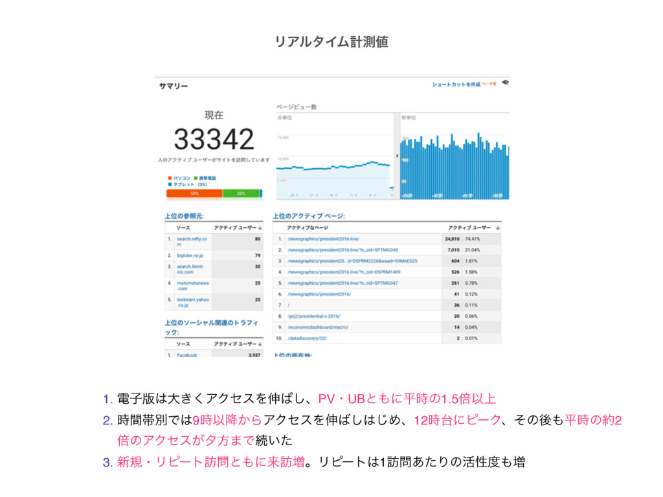The image size is (663, 497).
Task: Sort active pages table by アクティブ ユーザー arrow
Action: [498, 228]
